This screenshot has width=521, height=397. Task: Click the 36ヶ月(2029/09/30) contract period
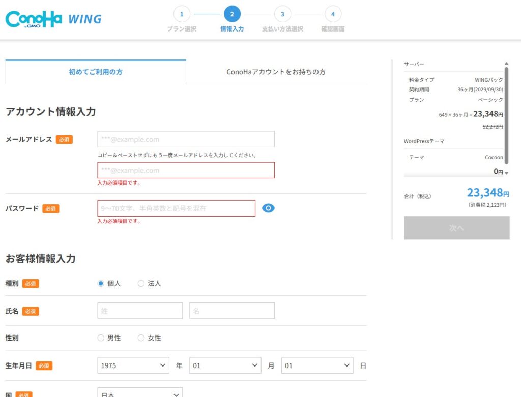480,89
